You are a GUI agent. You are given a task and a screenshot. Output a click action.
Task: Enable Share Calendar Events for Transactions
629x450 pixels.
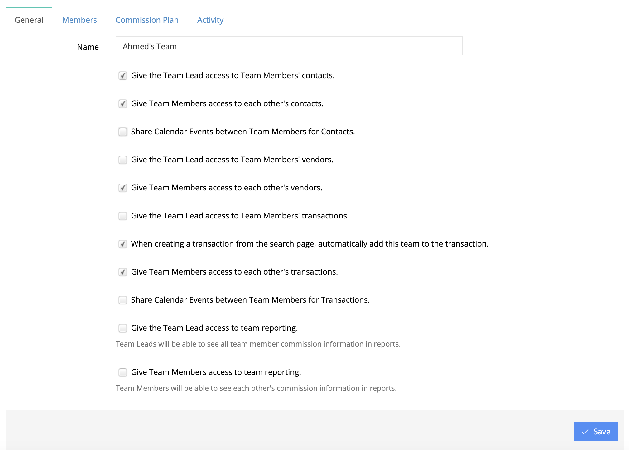click(x=123, y=300)
